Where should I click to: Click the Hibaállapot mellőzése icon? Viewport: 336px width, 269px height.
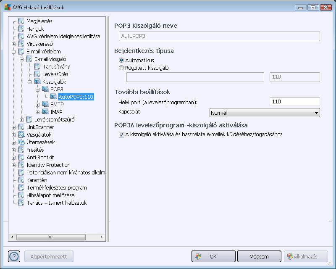point(21,195)
